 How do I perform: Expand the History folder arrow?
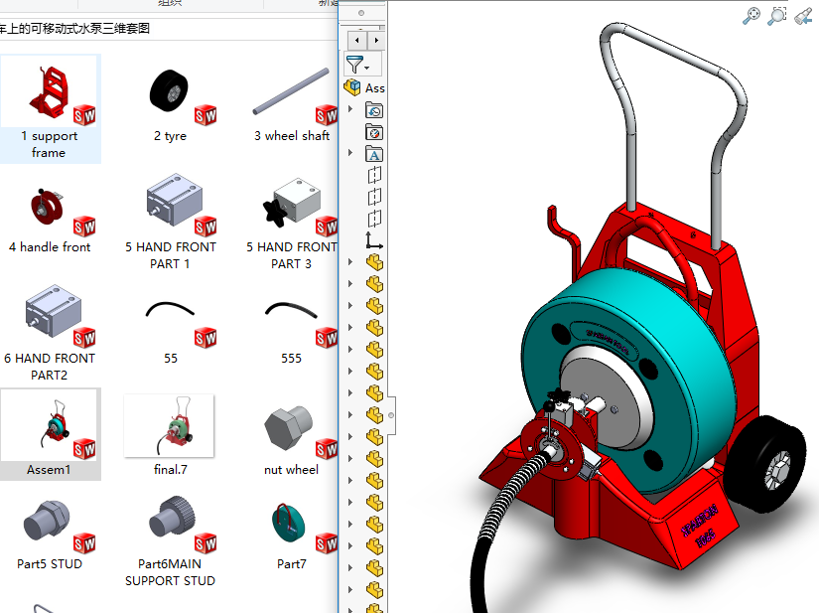(350, 109)
